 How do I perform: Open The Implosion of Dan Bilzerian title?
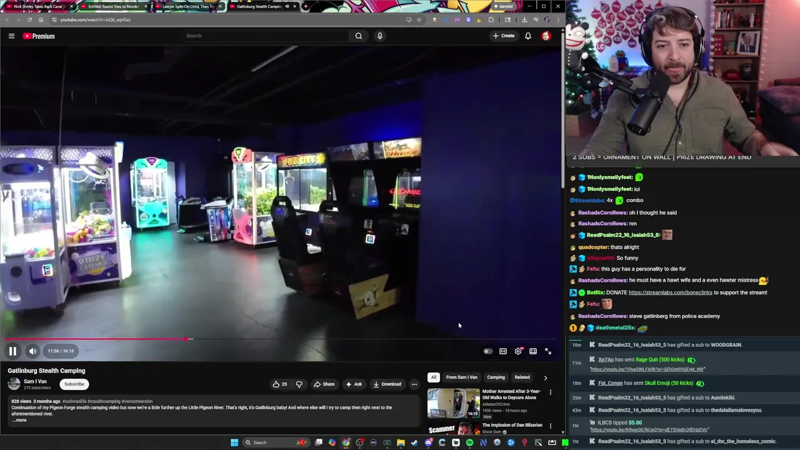512,425
